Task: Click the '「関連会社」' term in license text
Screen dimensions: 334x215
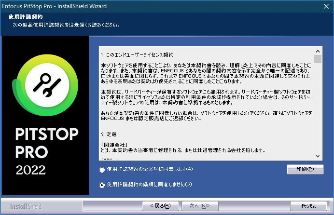Action: pos(114,145)
